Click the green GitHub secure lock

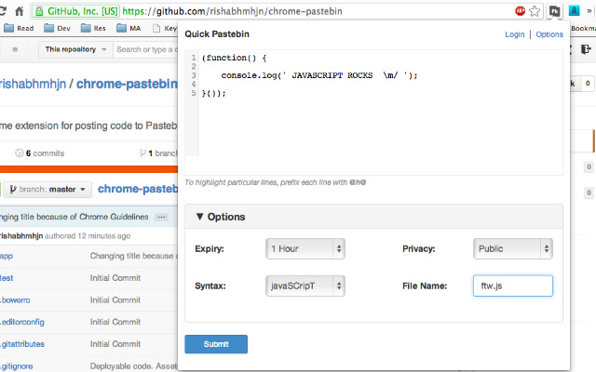[x=38, y=11]
